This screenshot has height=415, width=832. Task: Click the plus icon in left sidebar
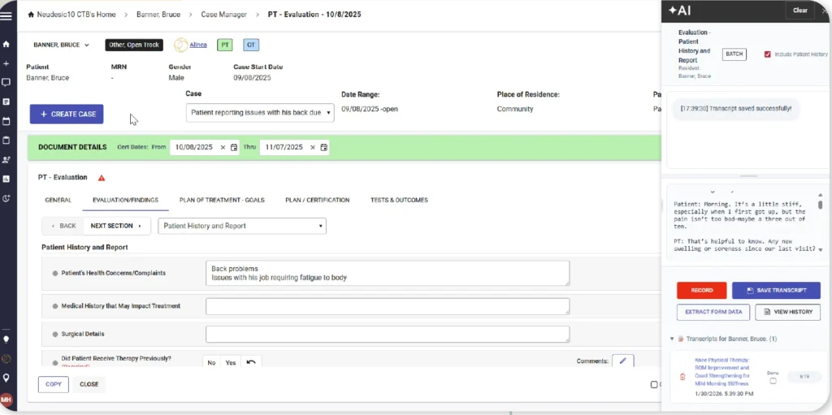click(x=6, y=63)
